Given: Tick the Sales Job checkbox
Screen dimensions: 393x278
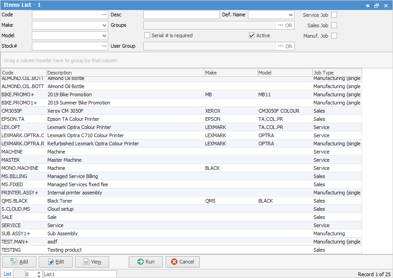Looking at the screenshot, I should tap(334, 25).
